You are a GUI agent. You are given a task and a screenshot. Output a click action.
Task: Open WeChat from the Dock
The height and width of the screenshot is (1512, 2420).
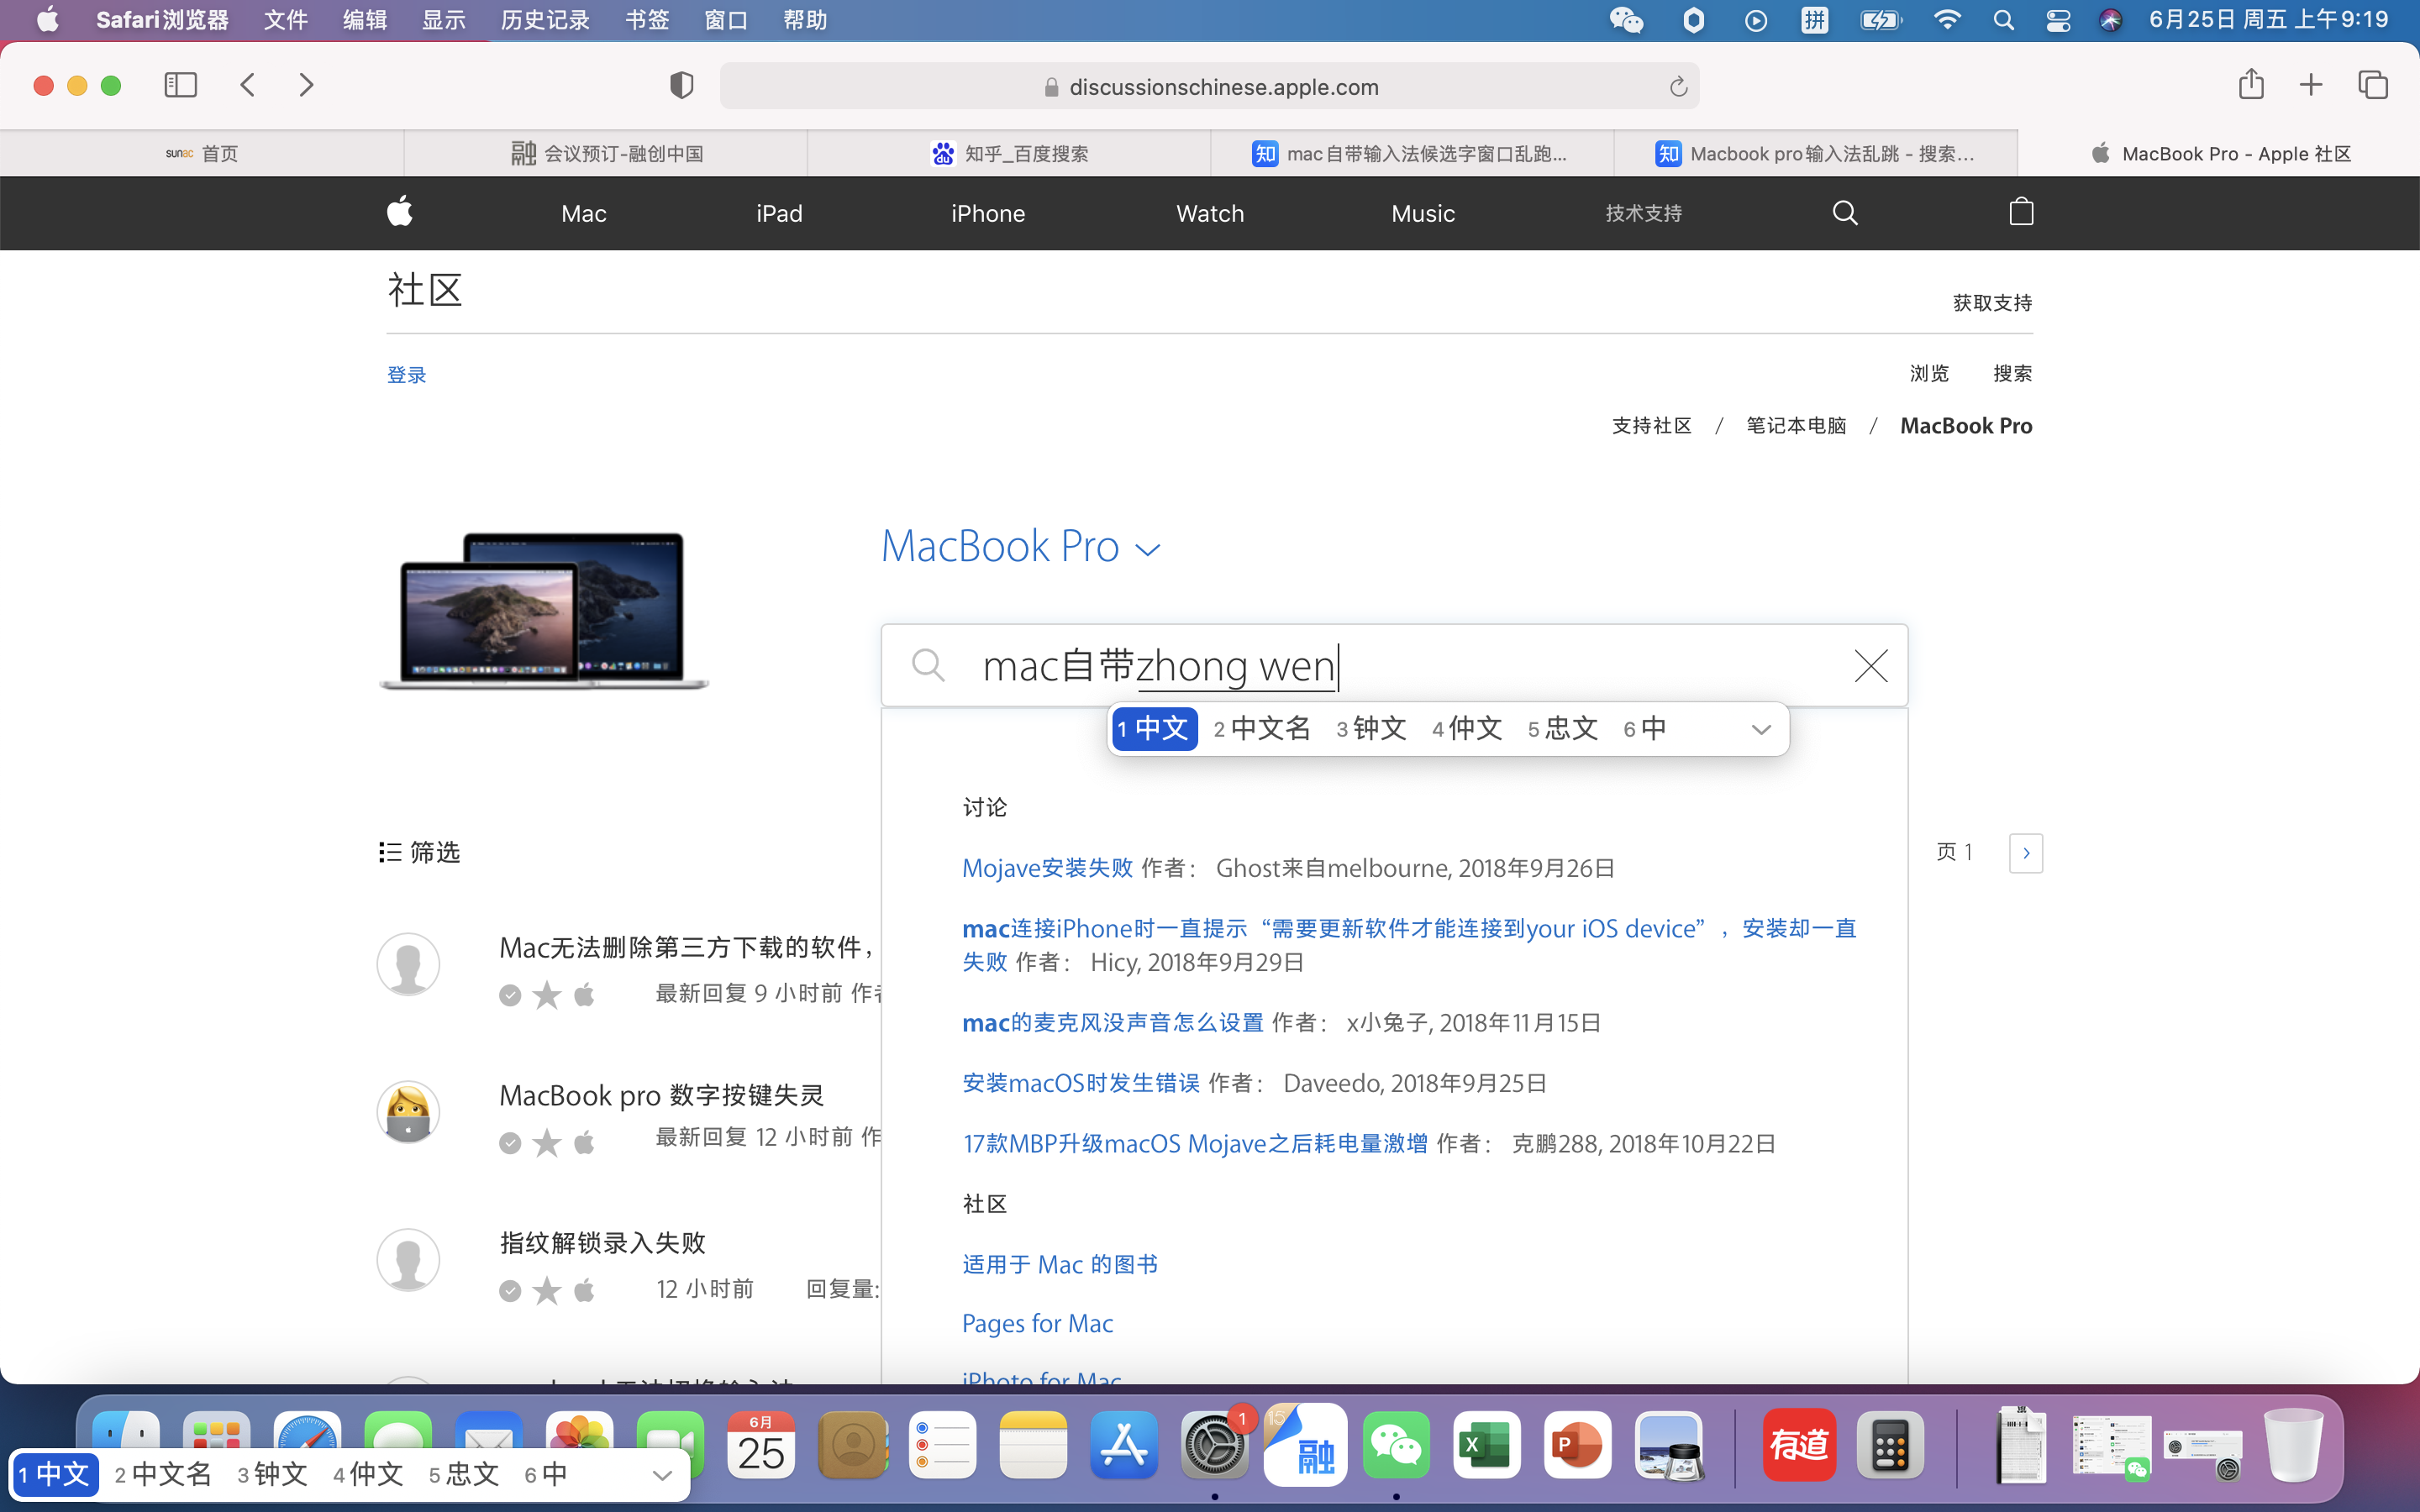coord(1396,1445)
